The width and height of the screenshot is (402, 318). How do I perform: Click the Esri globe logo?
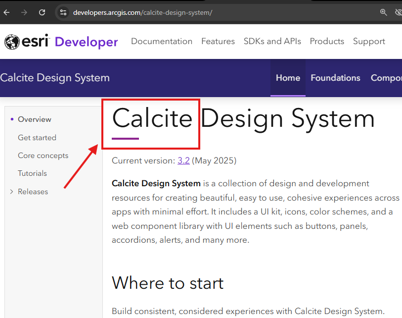[12, 42]
